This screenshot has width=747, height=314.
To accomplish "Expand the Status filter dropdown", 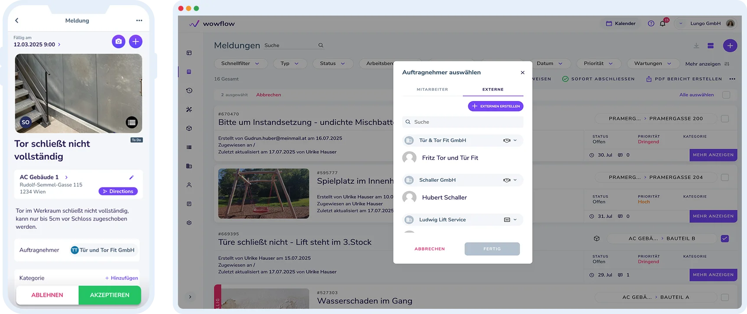I will point(333,64).
